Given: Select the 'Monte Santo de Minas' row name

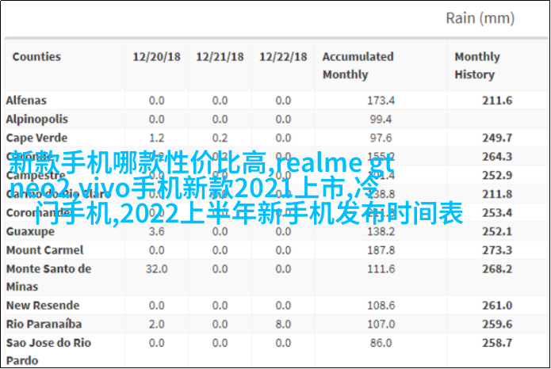Looking at the screenshot, I should tap(49, 278).
